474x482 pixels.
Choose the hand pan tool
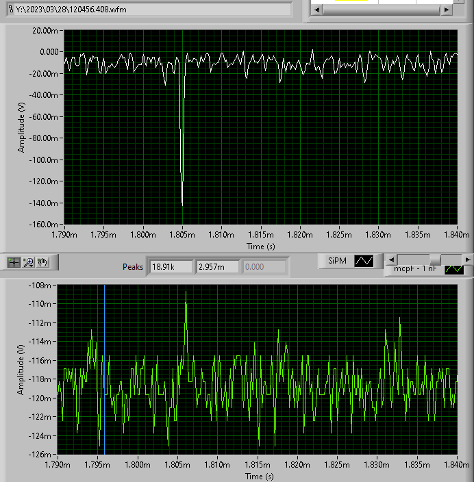[43, 262]
